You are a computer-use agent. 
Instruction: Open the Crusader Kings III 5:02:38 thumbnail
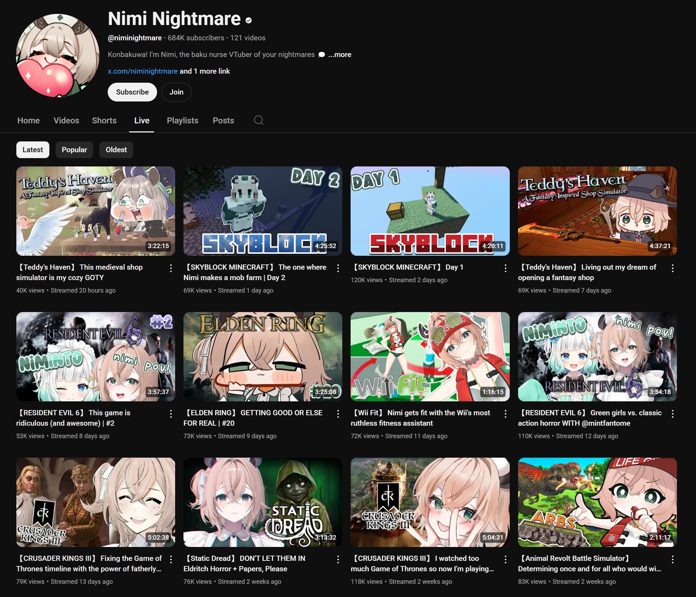[96, 502]
